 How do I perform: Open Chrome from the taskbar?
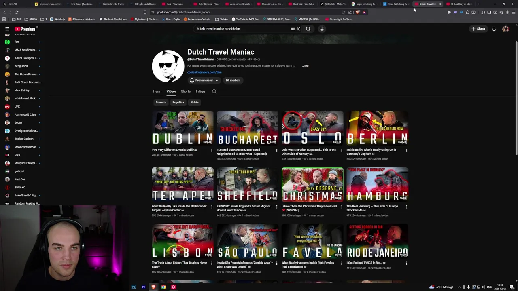(163, 287)
